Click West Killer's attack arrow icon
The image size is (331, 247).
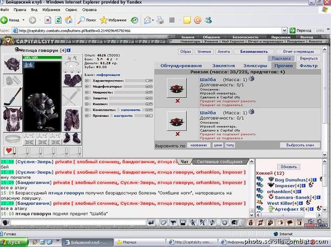[x=259, y=203]
